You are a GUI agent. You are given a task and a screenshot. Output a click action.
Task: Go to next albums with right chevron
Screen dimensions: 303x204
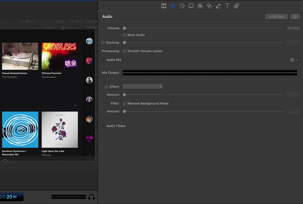click(x=75, y=105)
